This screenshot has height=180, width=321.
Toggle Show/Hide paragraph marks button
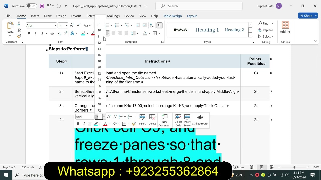coord(159,25)
